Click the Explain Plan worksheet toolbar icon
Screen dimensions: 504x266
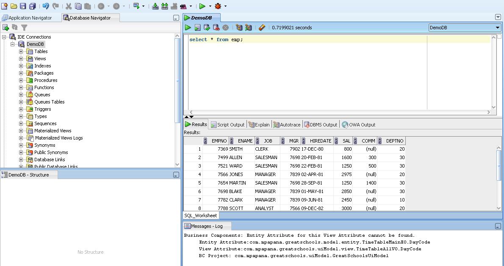(x=239, y=28)
